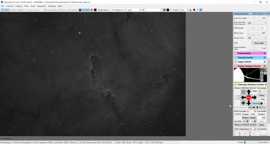270x144 pixels.
Task: Click the blue tool icon at toolbar end
Action: pos(201,10)
